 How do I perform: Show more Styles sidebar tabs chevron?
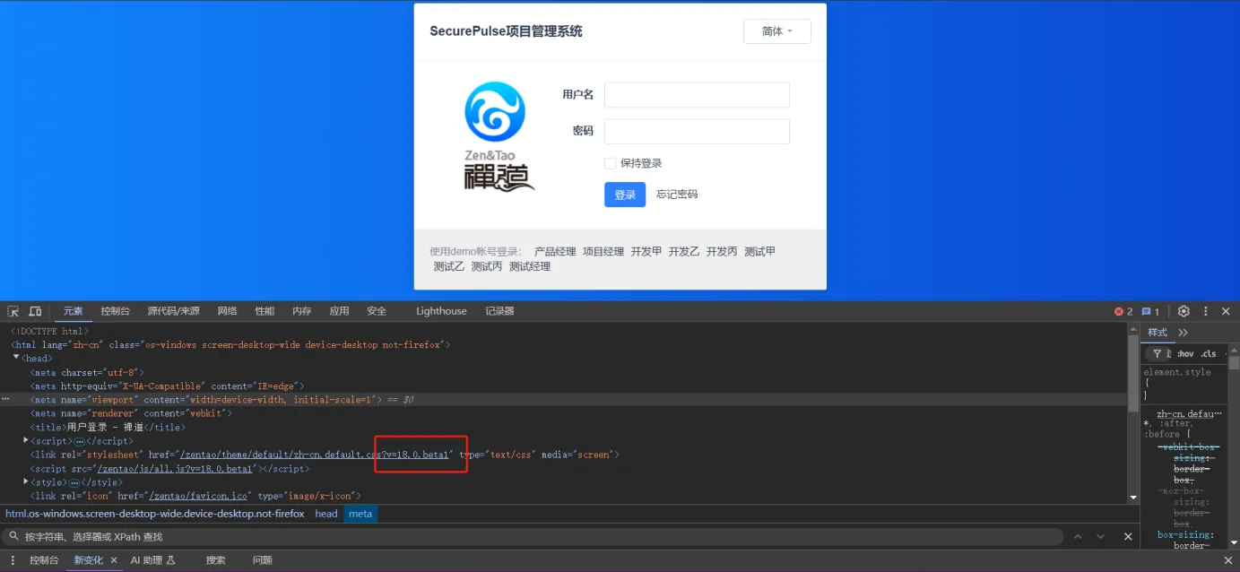pyautogui.click(x=1183, y=333)
